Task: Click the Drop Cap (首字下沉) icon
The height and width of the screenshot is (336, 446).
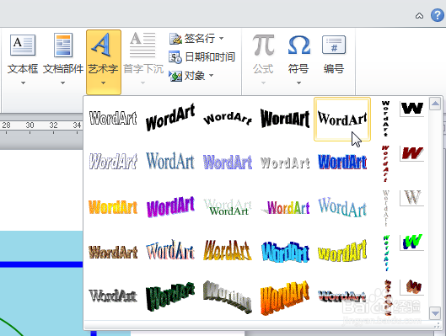Action: 142,45
